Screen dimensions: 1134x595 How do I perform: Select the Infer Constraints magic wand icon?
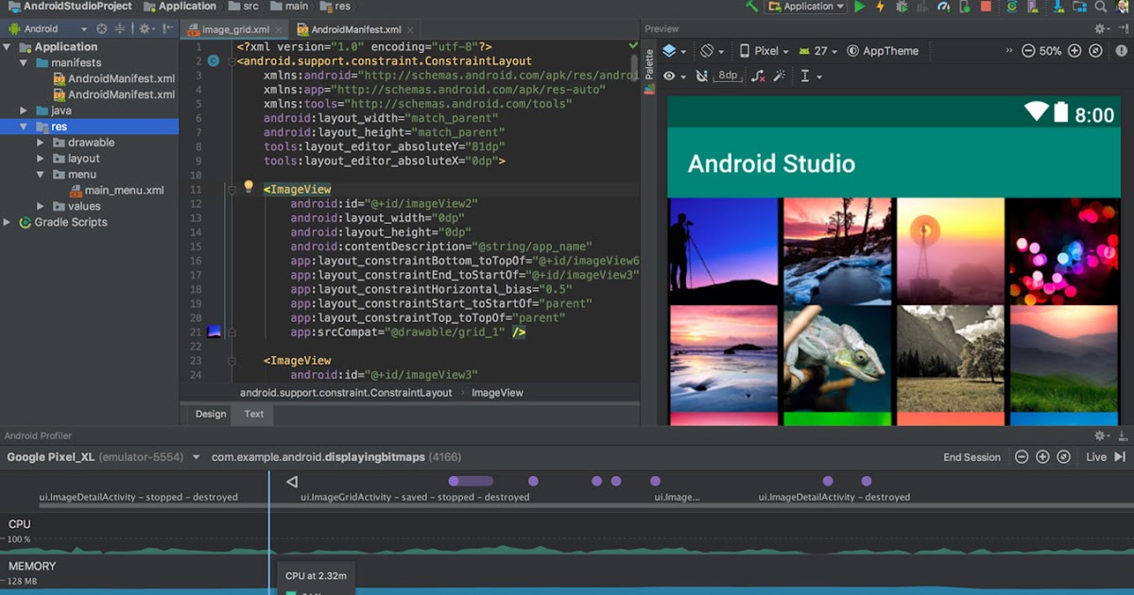pyautogui.click(x=781, y=76)
